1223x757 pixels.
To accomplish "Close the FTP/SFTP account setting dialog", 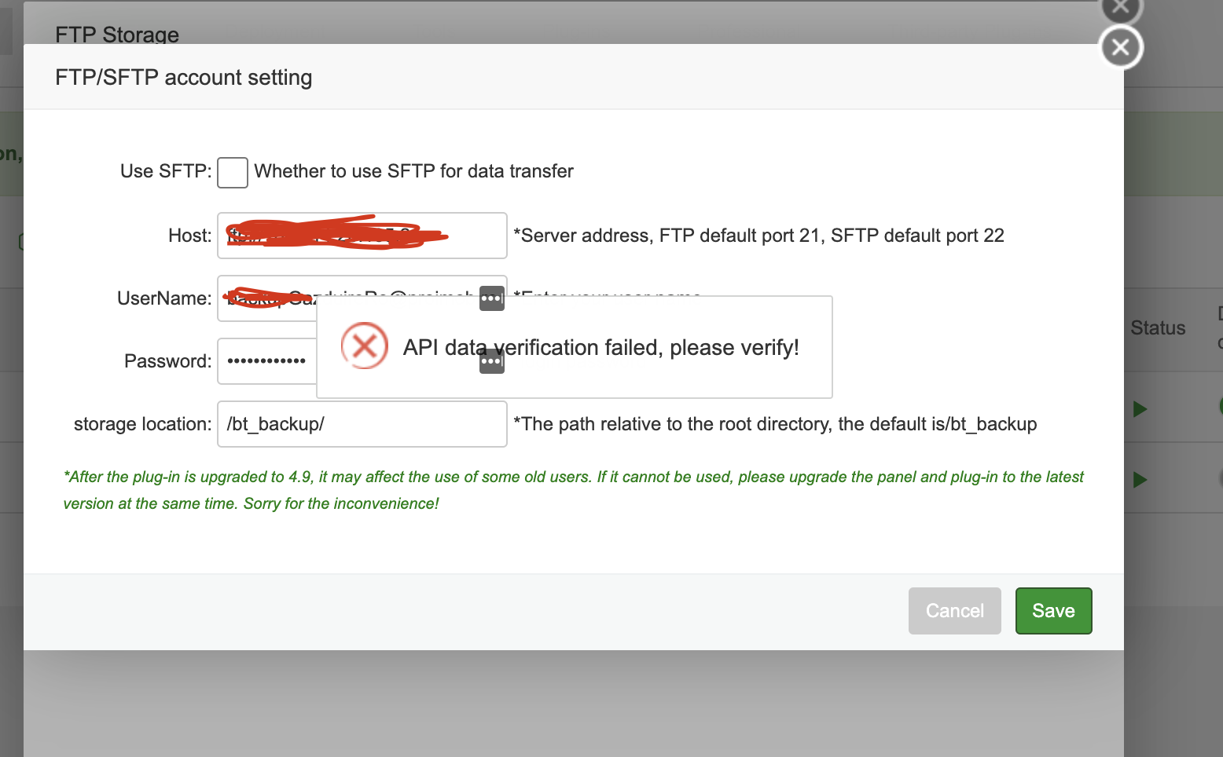I will [x=1120, y=48].
